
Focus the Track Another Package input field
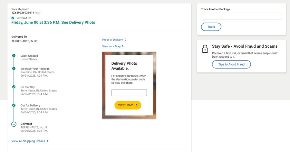(x=241, y=16)
